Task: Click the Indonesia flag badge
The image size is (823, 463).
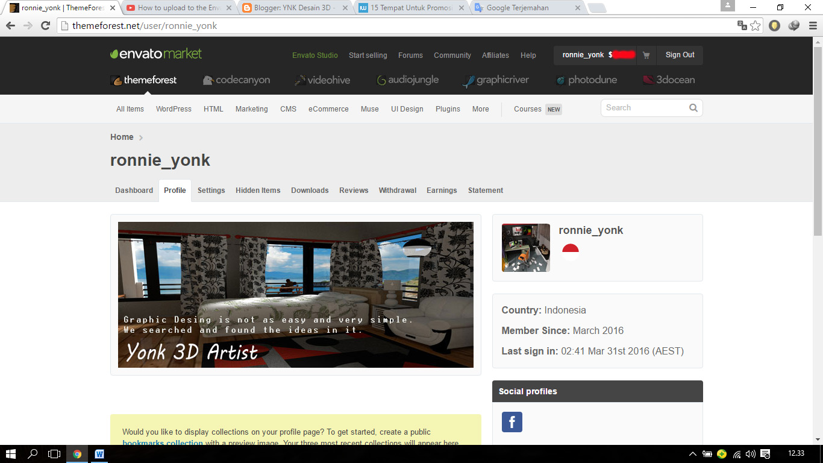Action: (x=570, y=251)
